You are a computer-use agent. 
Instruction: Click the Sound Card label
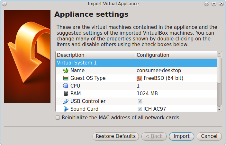point(84,109)
